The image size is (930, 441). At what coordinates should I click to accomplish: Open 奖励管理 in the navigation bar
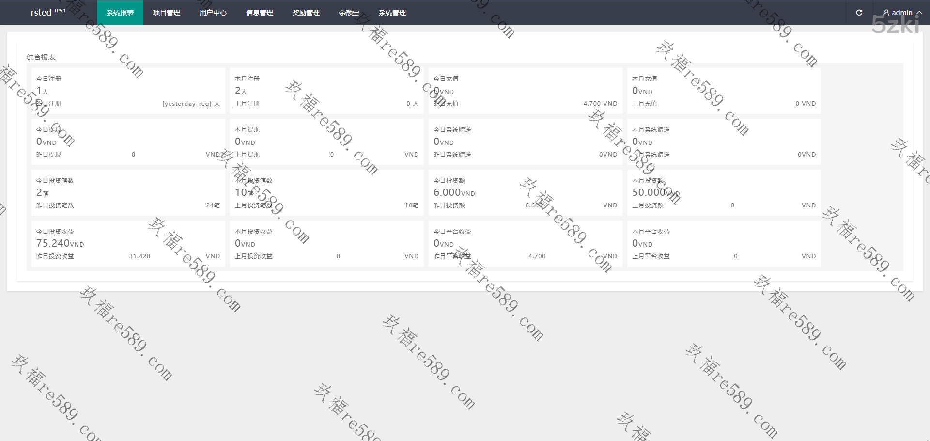(x=306, y=13)
